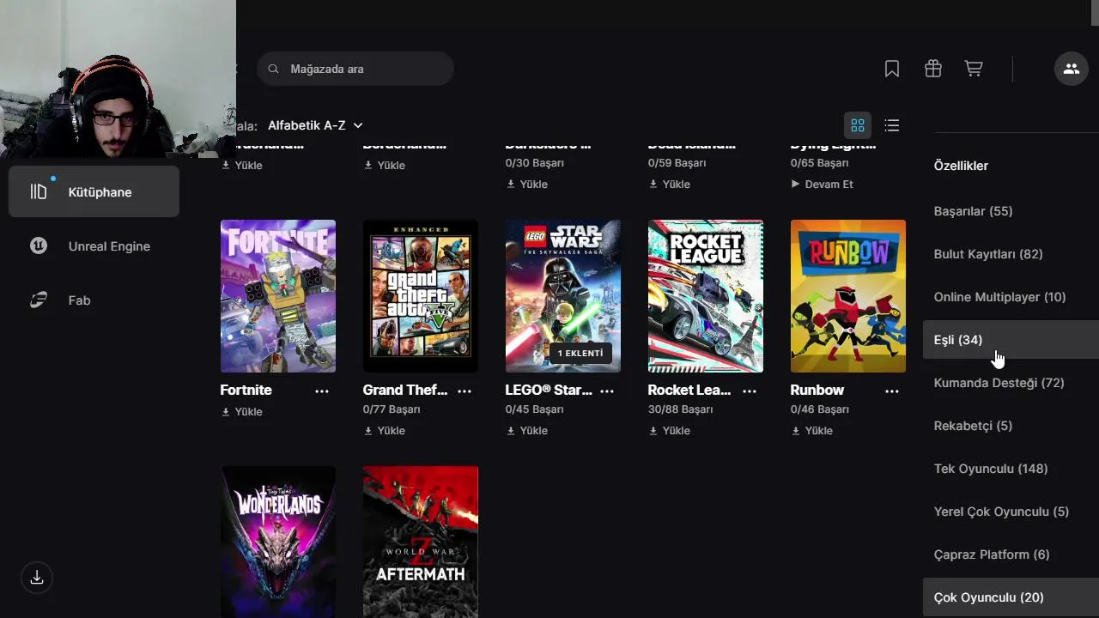
Task: Click the Fab logo icon
Action: click(39, 300)
